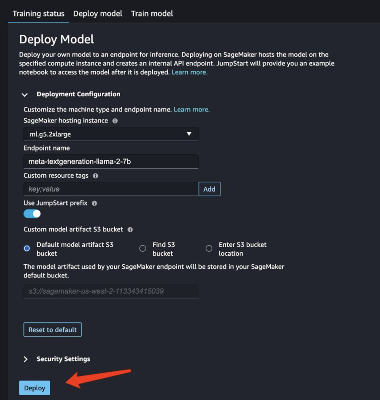The image size is (380, 400).
Task: Open the ml.g5.2xlarge hosting instance dropdown
Action: point(111,134)
